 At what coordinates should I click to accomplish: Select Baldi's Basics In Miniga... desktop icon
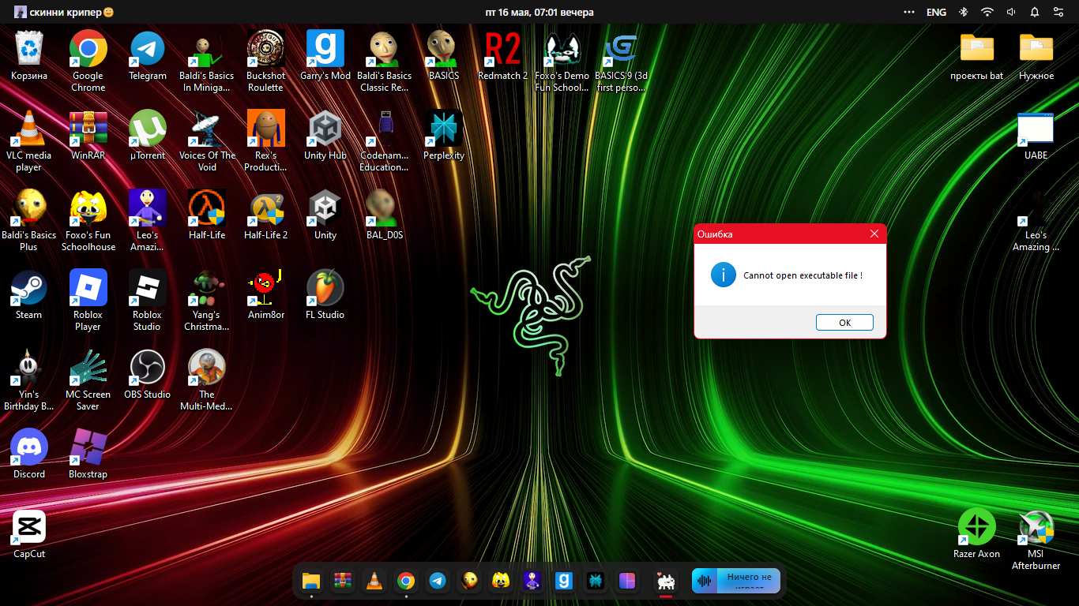pos(207,61)
